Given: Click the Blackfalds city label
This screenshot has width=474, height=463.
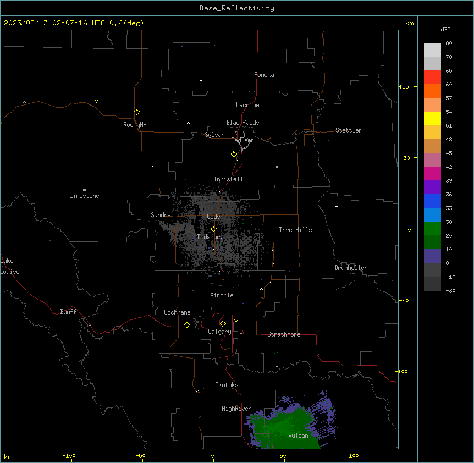Looking at the screenshot, I should point(242,123).
